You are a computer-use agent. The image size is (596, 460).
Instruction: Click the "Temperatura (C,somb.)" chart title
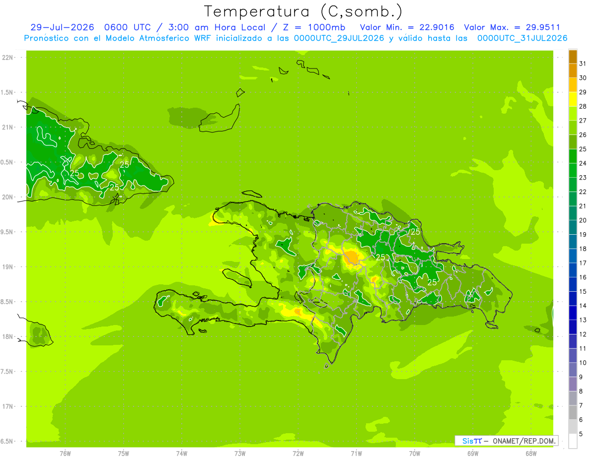[303, 11]
